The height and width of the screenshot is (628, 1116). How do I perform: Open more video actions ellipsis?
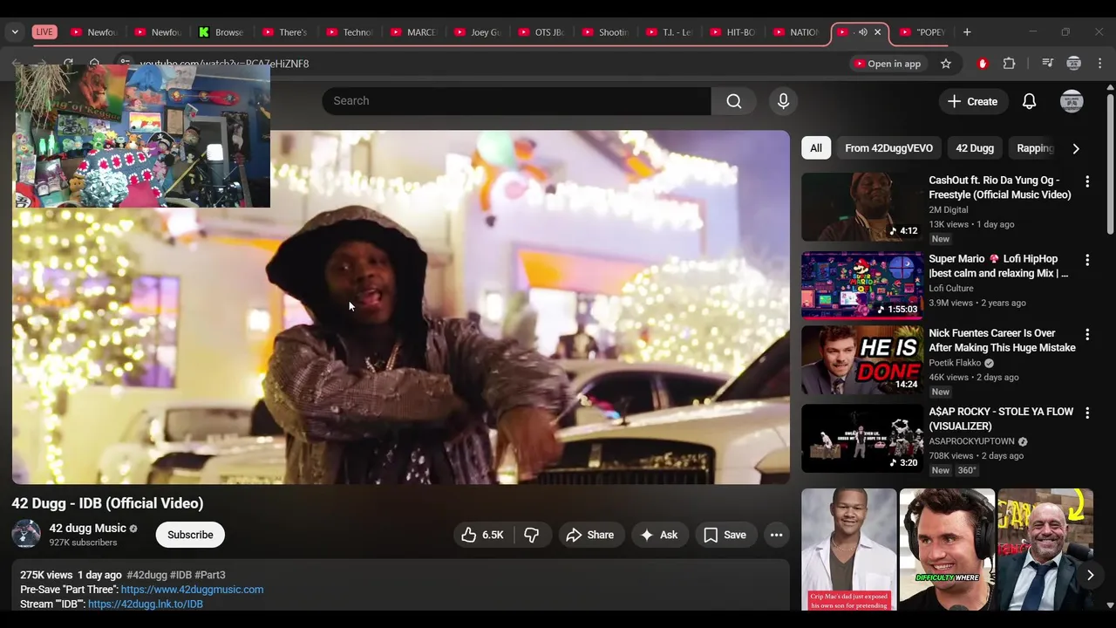(x=776, y=535)
